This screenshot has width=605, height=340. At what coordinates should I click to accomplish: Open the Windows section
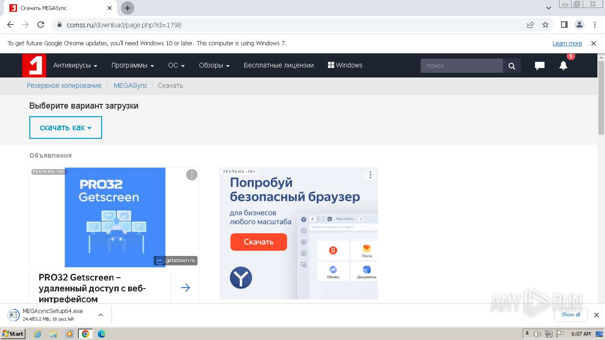pyautogui.click(x=345, y=66)
